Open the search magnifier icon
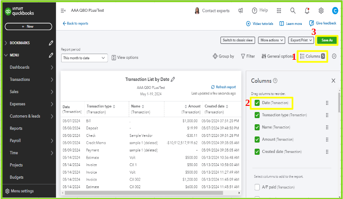The height and width of the screenshot is (199, 343). coord(293,10)
